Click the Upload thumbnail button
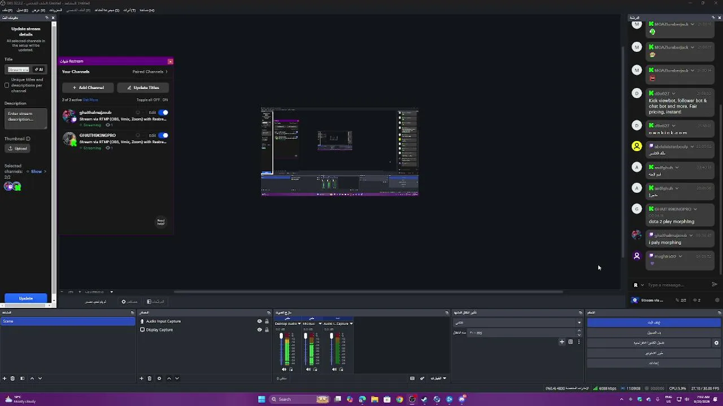 click(x=18, y=148)
